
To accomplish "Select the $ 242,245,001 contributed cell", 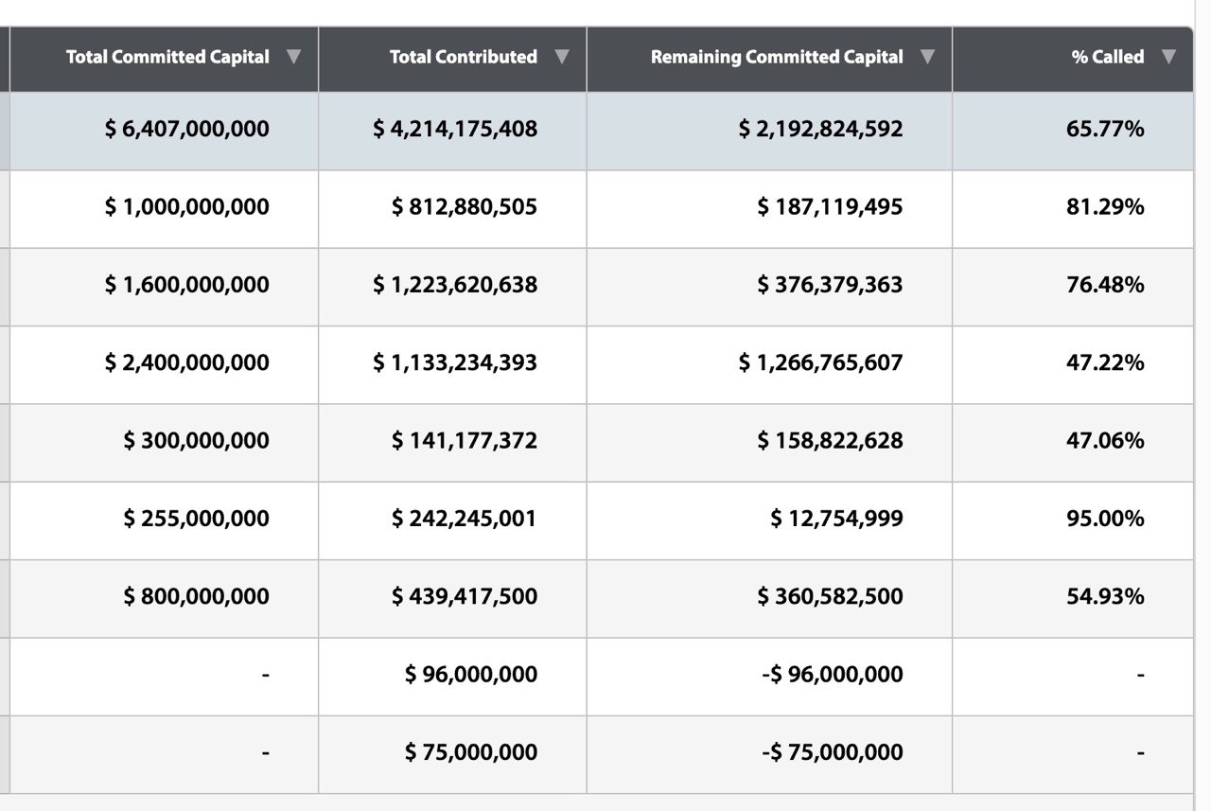I will 465,519.
